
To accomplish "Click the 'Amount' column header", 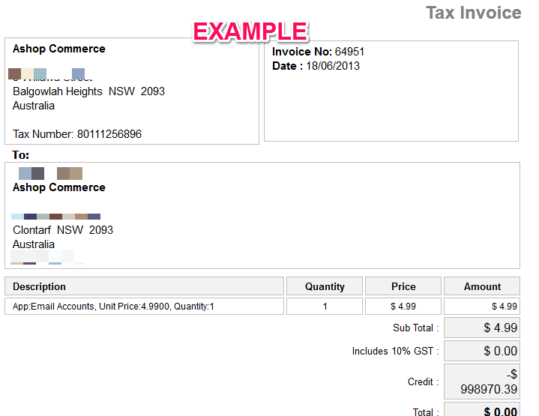I will point(482,286).
